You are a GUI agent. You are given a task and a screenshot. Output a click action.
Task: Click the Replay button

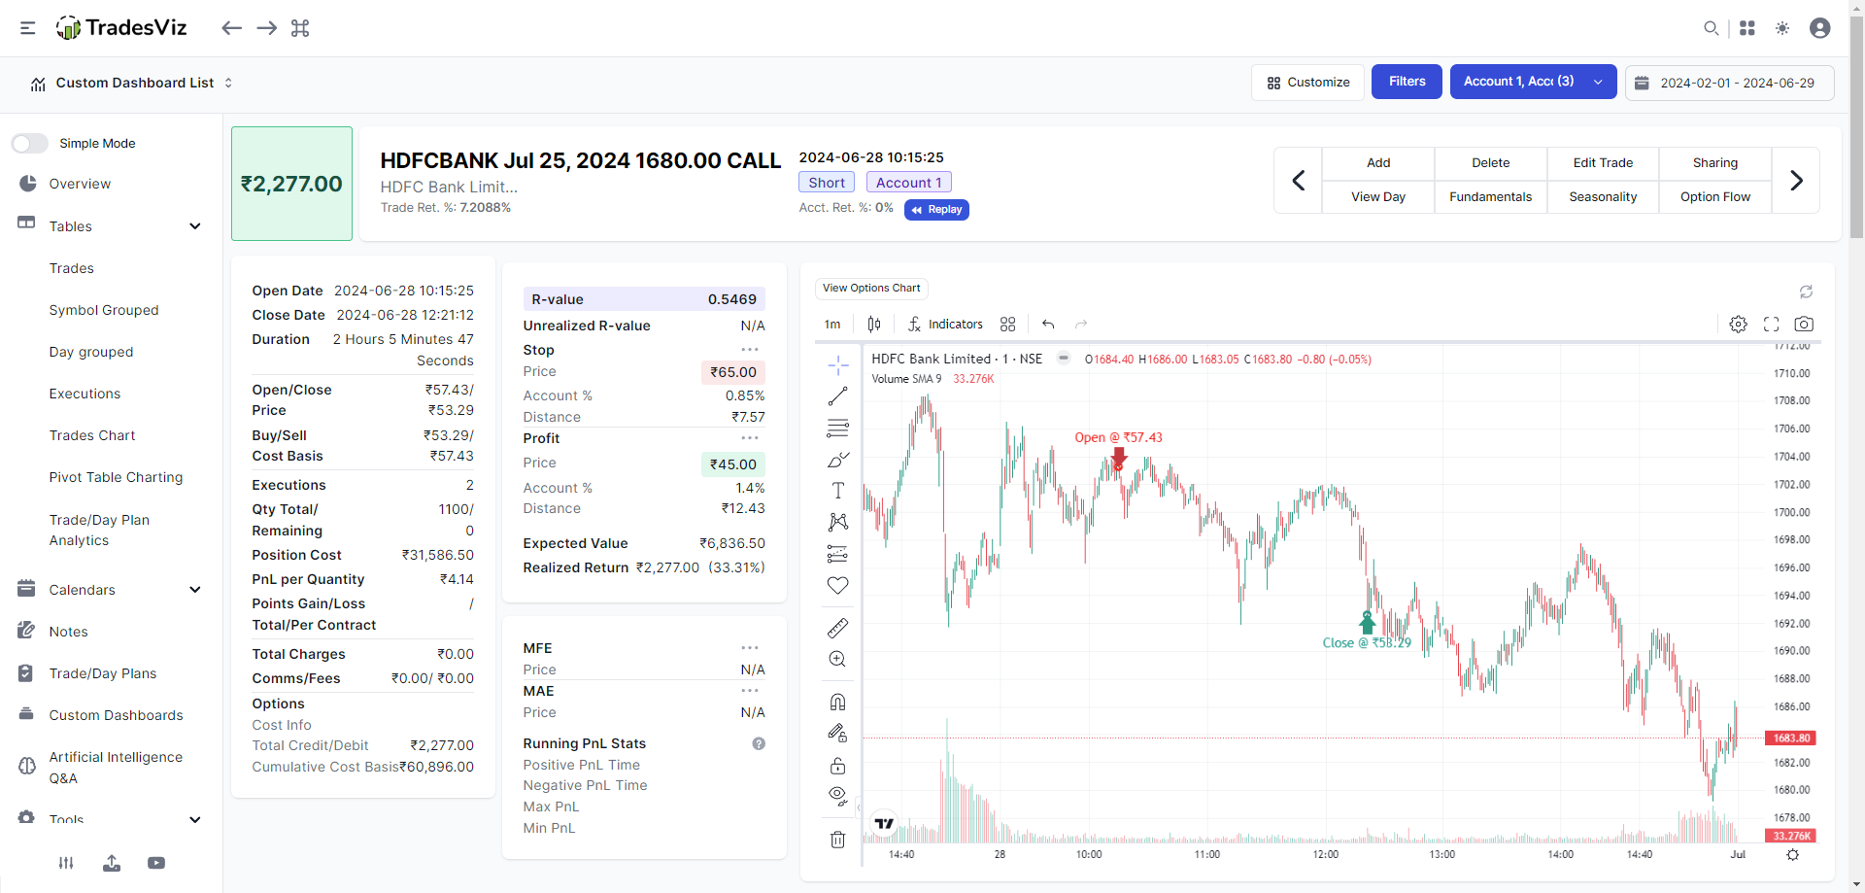coord(936,210)
